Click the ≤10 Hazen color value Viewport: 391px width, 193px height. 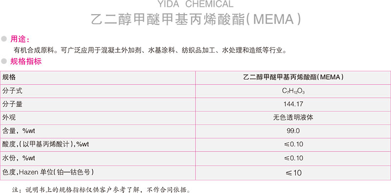tap(293, 173)
